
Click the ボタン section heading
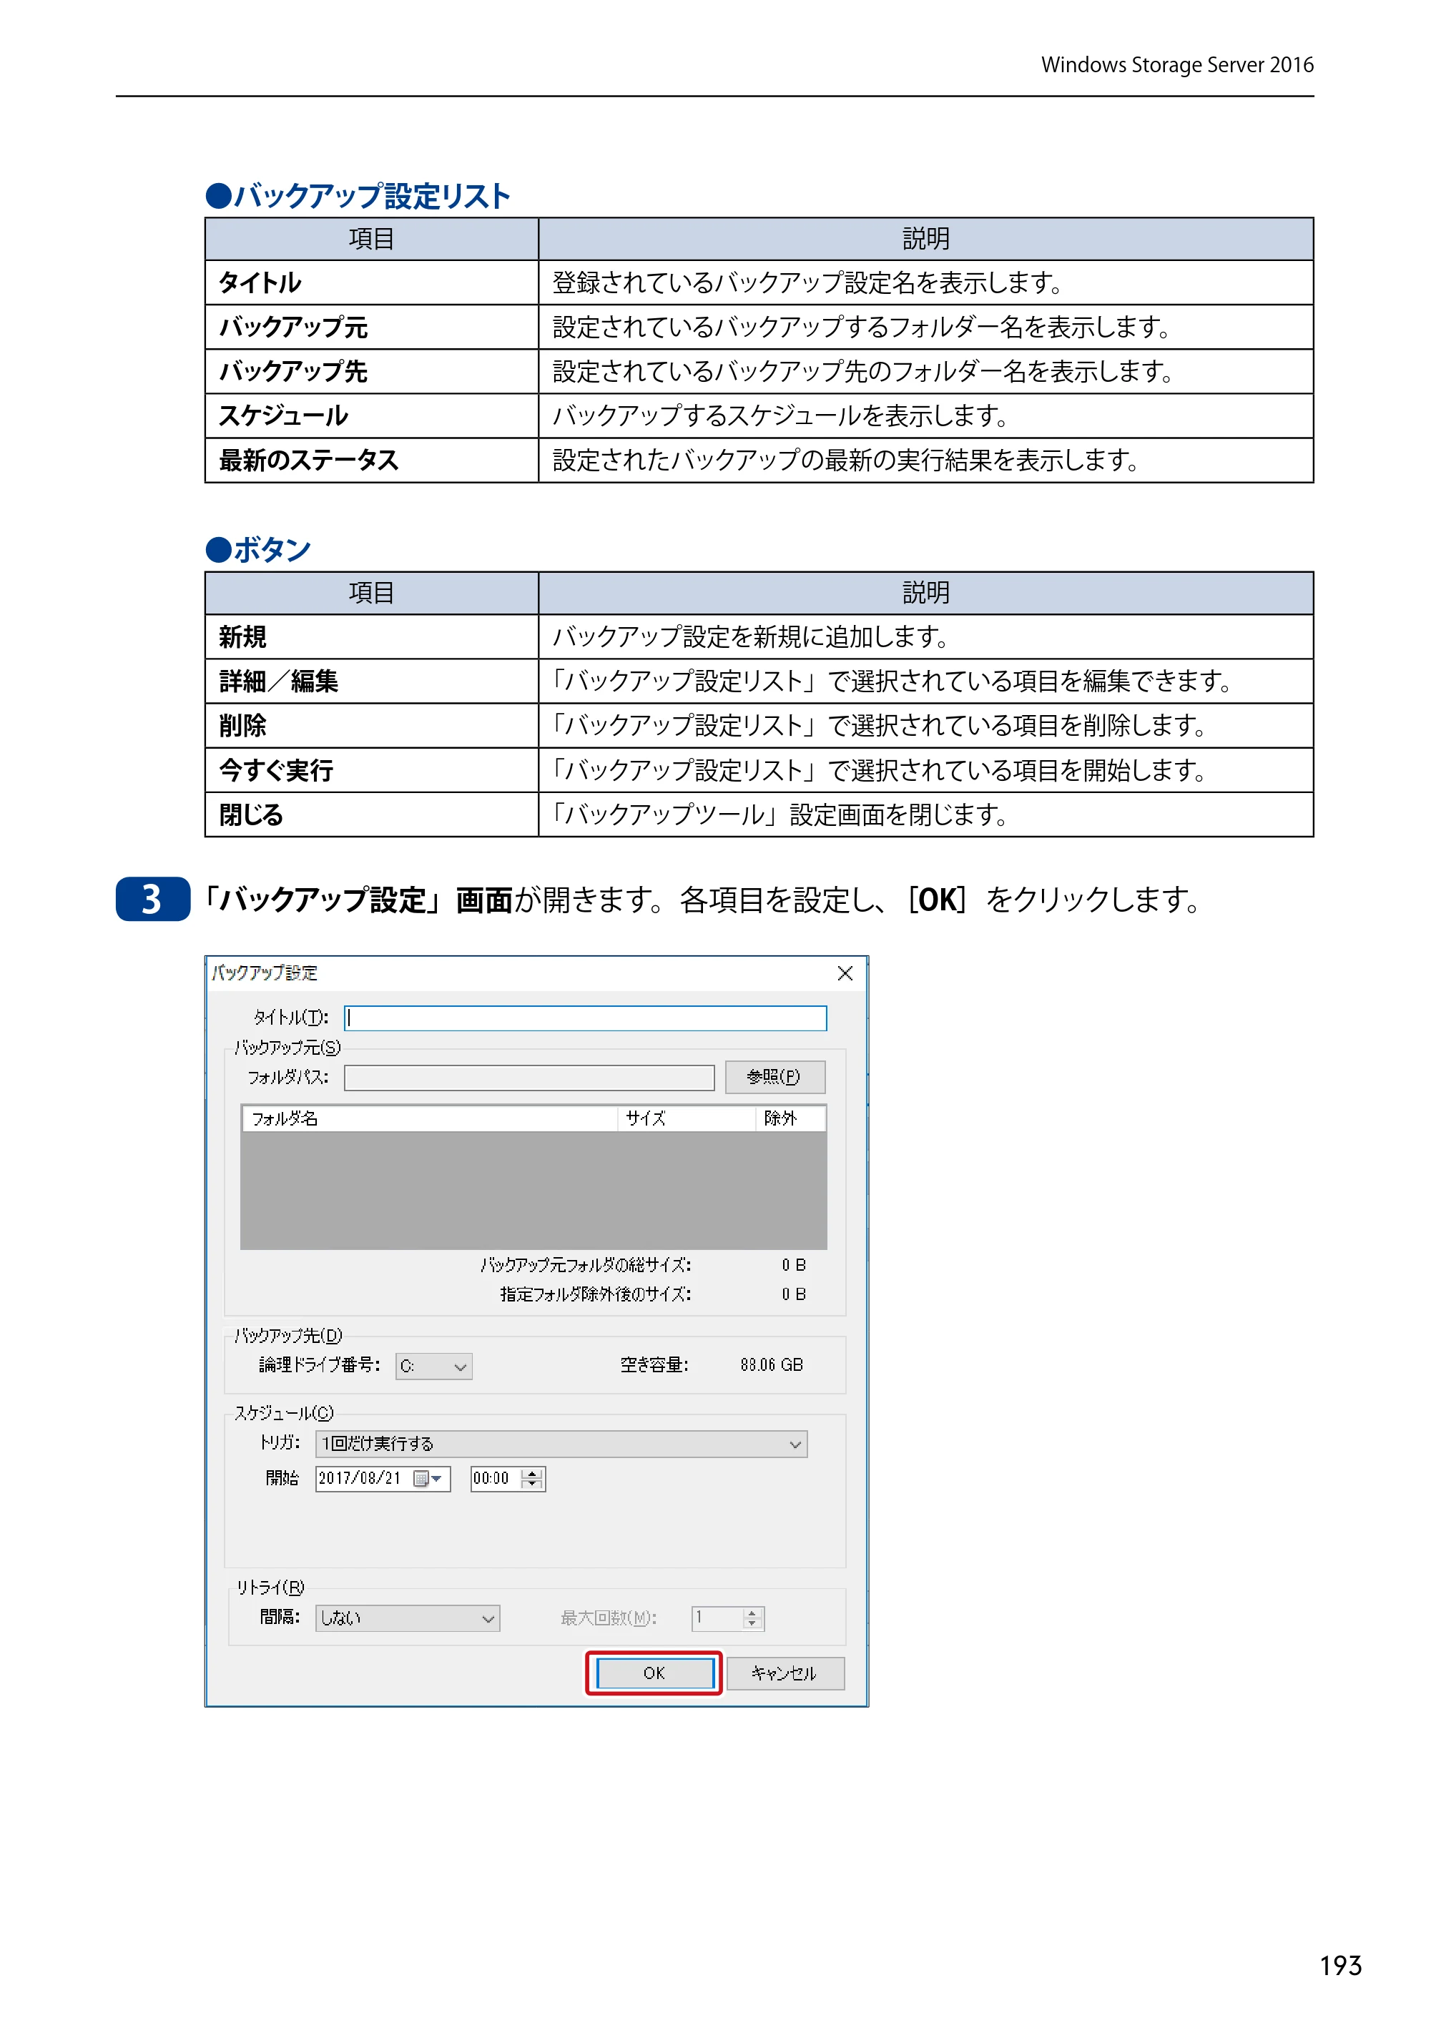[258, 550]
